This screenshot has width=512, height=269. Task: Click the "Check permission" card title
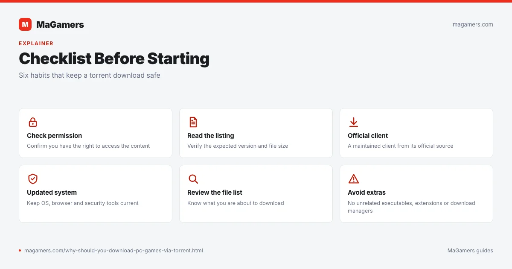coord(54,136)
